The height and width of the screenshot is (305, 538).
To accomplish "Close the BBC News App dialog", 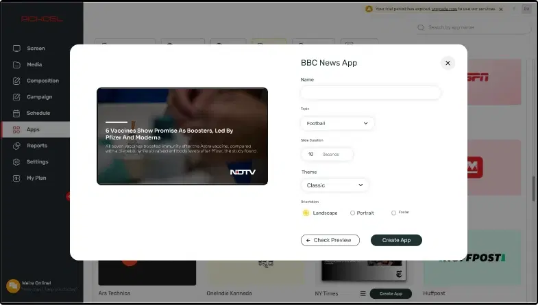I will (x=448, y=63).
